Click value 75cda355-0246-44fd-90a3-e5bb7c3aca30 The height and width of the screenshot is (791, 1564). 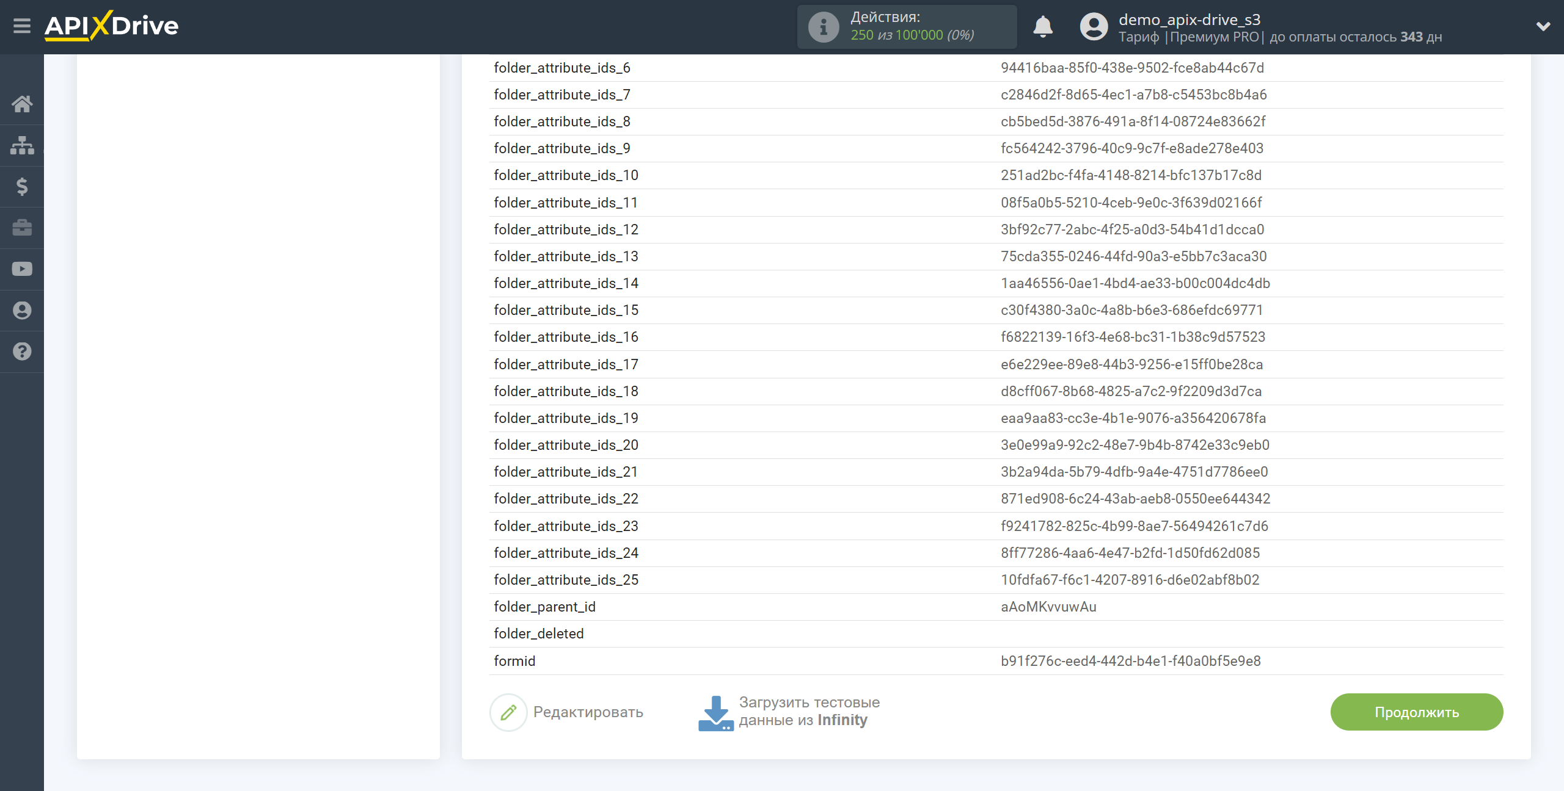[1134, 256]
